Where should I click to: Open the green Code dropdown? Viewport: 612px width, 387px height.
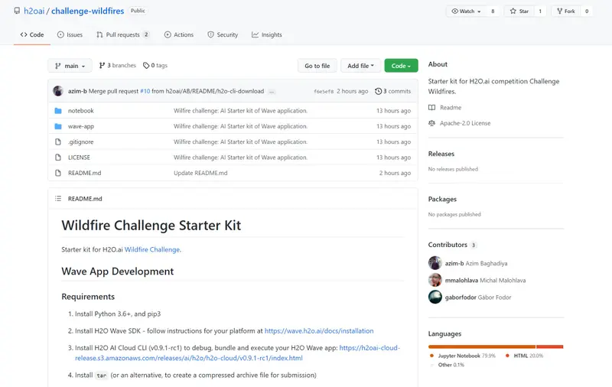click(401, 66)
